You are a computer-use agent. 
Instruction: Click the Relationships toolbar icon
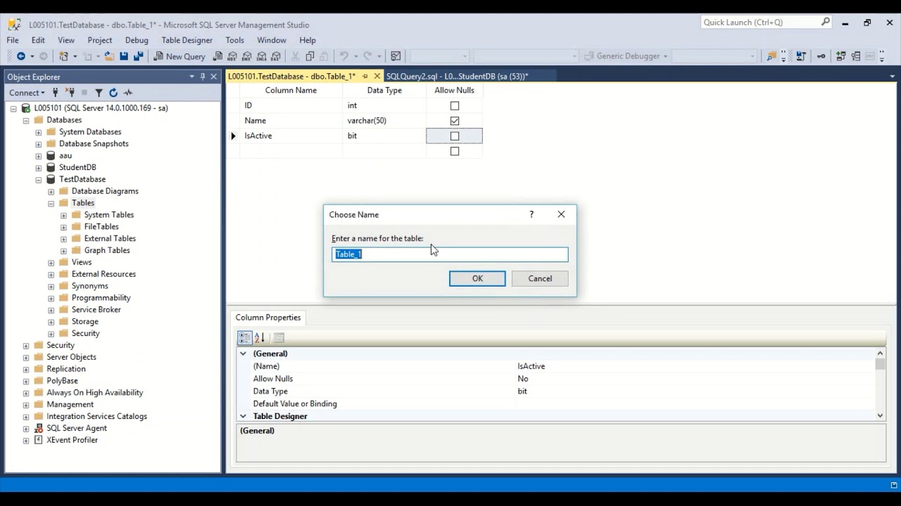pyautogui.click(x=841, y=56)
